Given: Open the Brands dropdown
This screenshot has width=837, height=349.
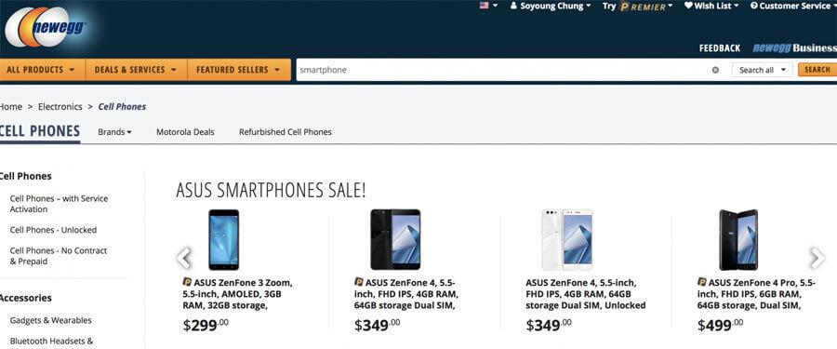Looking at the screenshot, I should [x=114, y=132].
